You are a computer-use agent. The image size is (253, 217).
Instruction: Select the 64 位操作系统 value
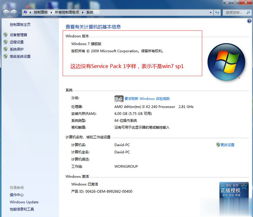126,121
